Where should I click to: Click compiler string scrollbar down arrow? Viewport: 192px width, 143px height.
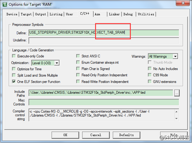click(176, 118)
